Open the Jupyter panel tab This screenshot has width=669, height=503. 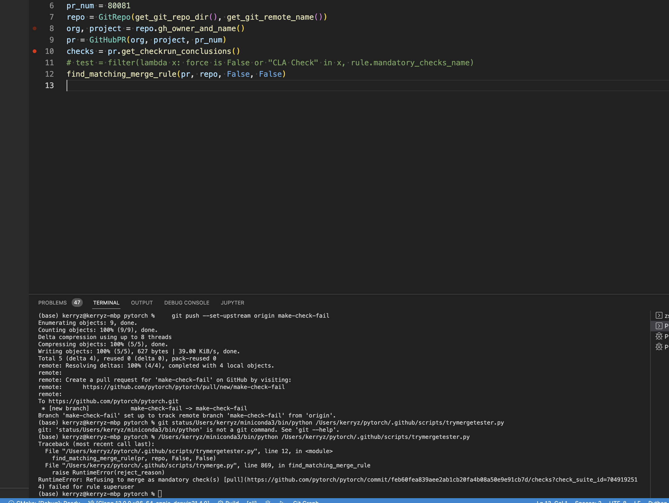tap(232, 303)
